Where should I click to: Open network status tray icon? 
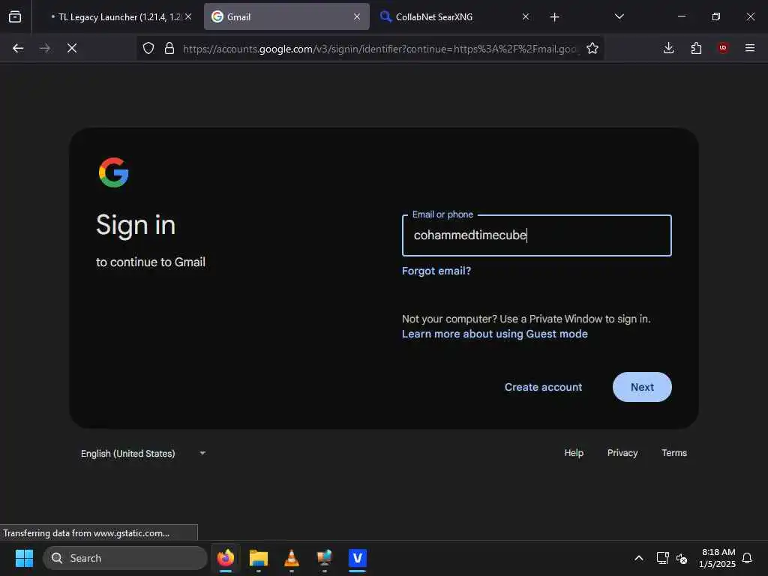pyautogui.click(x=662, y=558)
